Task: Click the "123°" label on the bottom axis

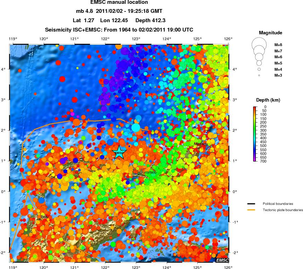Action: [136, 267]
